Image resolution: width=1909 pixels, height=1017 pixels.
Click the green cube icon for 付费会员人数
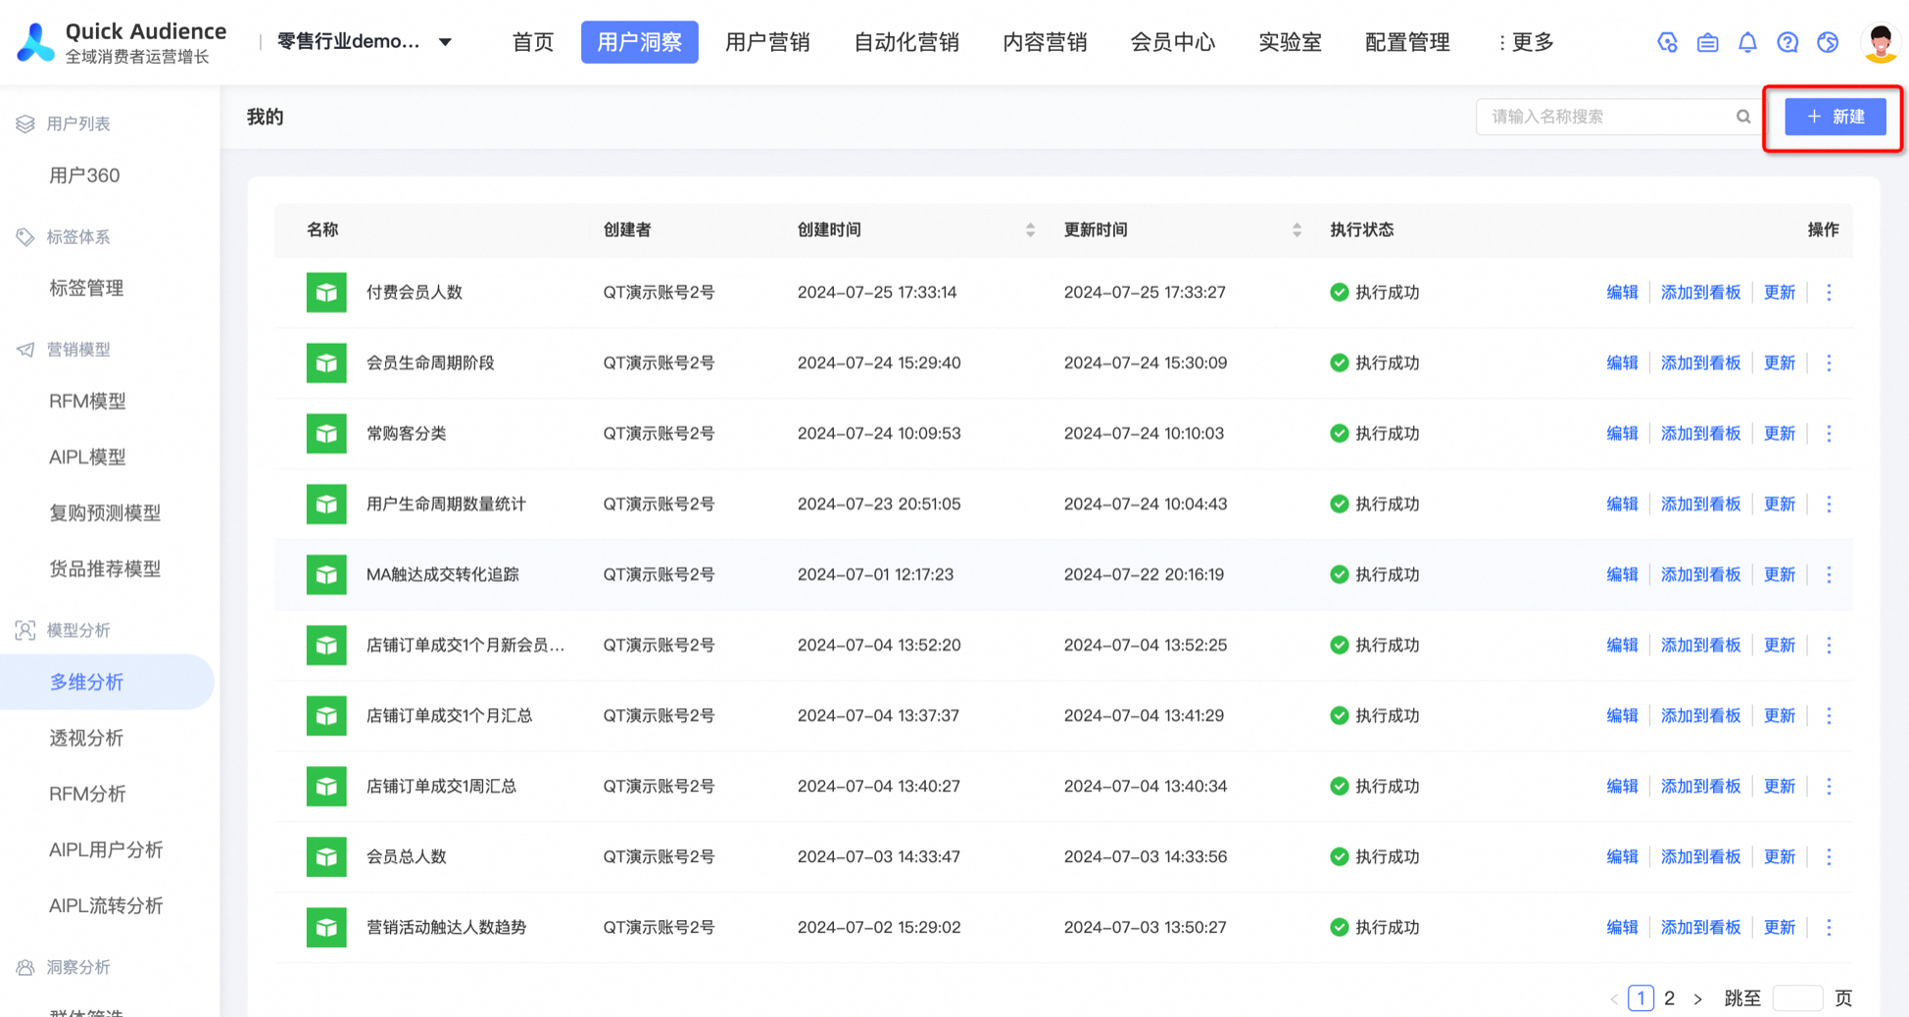click(326, 292)
